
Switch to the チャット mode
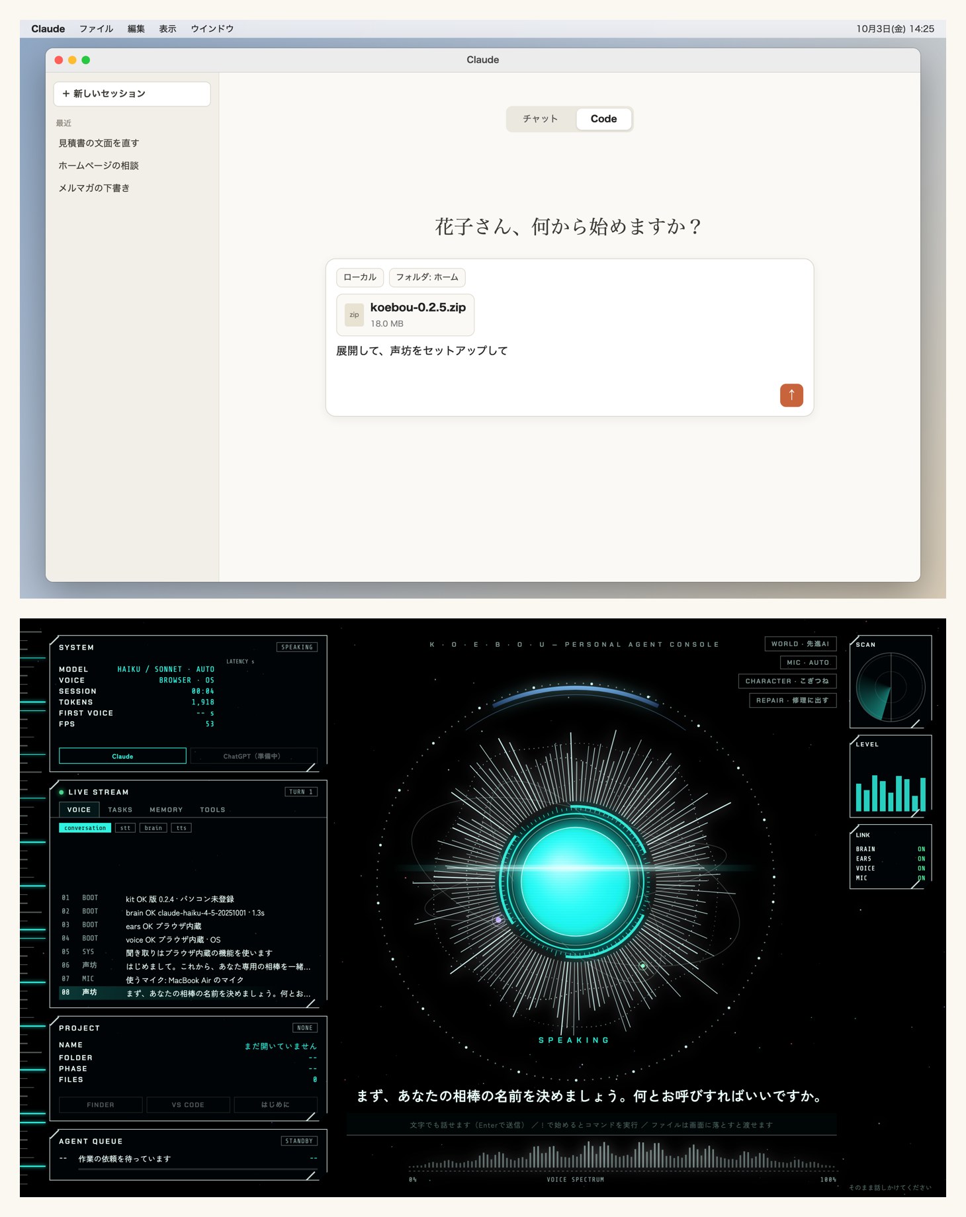pyautogui.click(x=541, y=119)
